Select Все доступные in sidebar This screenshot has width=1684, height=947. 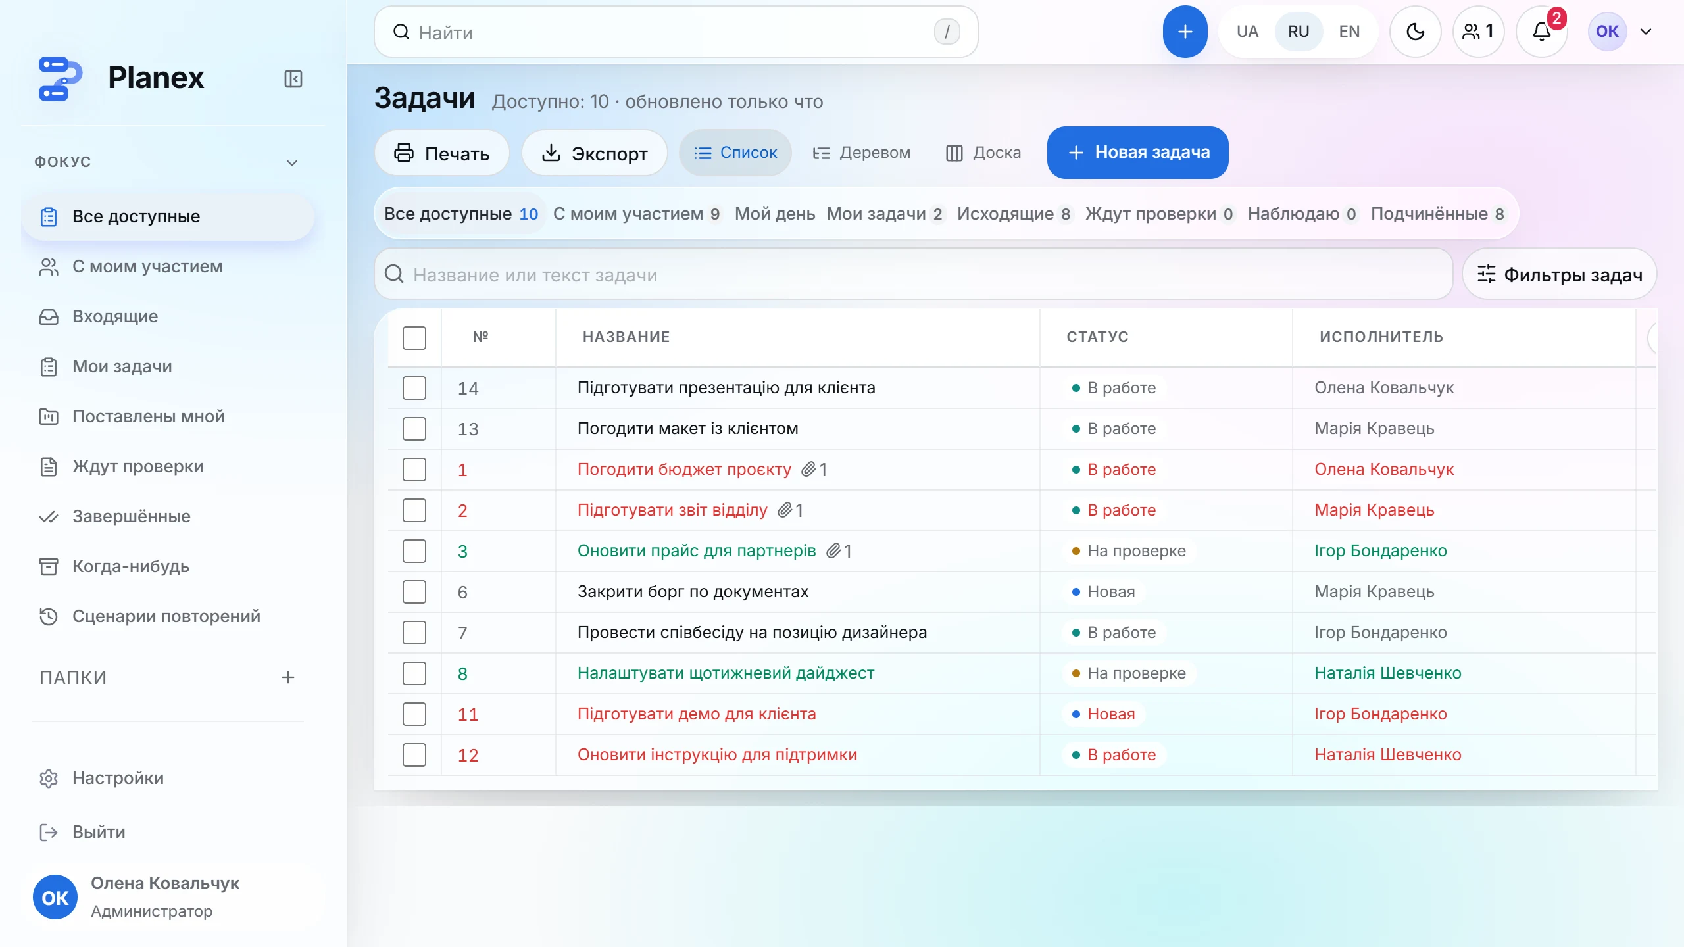[x=168, y=216]
